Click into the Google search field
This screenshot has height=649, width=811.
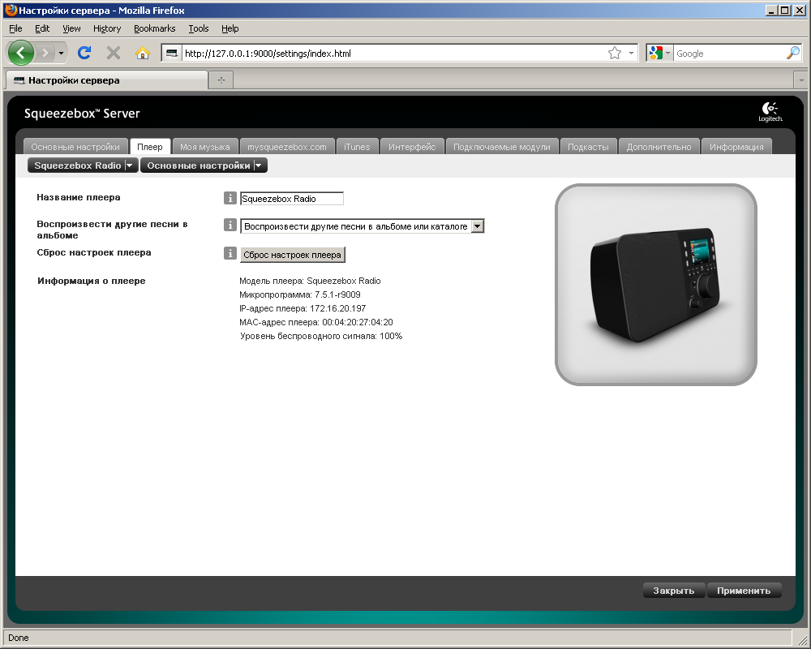coord(729,54)
